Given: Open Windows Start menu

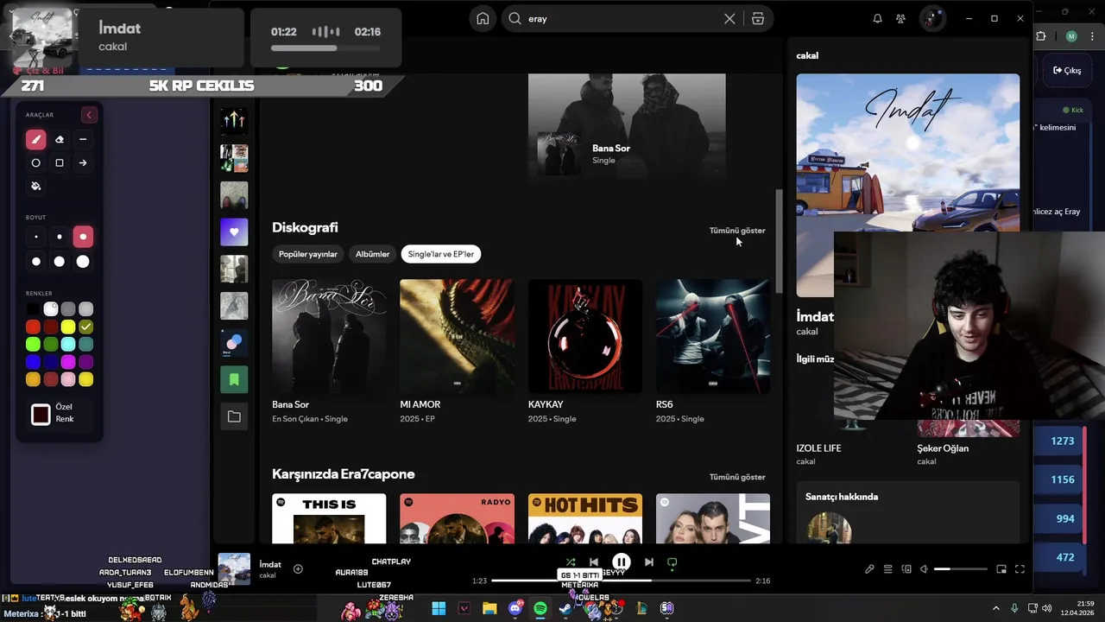Looking at the screenshot, I should (x=439, y=608).
